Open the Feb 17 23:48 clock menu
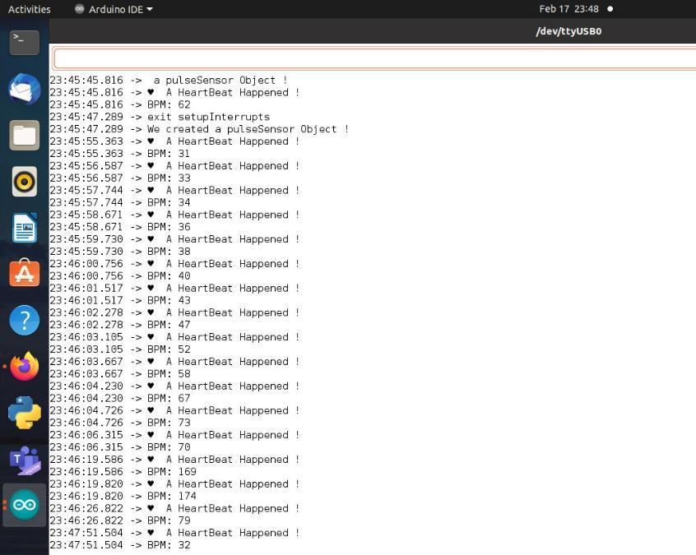 569,9
